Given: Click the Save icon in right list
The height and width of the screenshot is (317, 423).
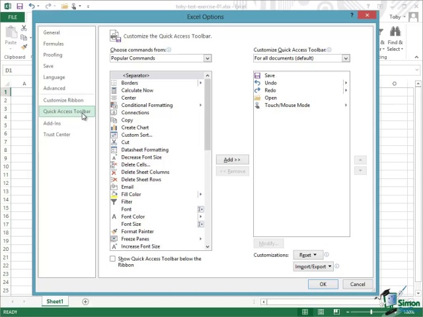Looking at the screenshot, I should coord(258,75).
